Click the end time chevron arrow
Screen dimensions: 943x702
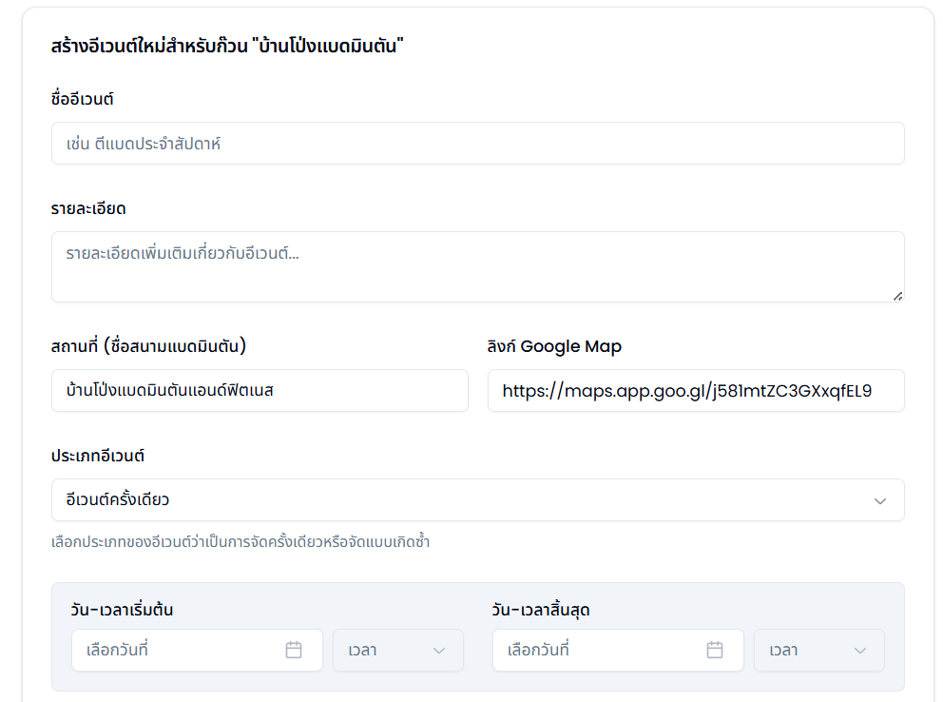point(860,651)
